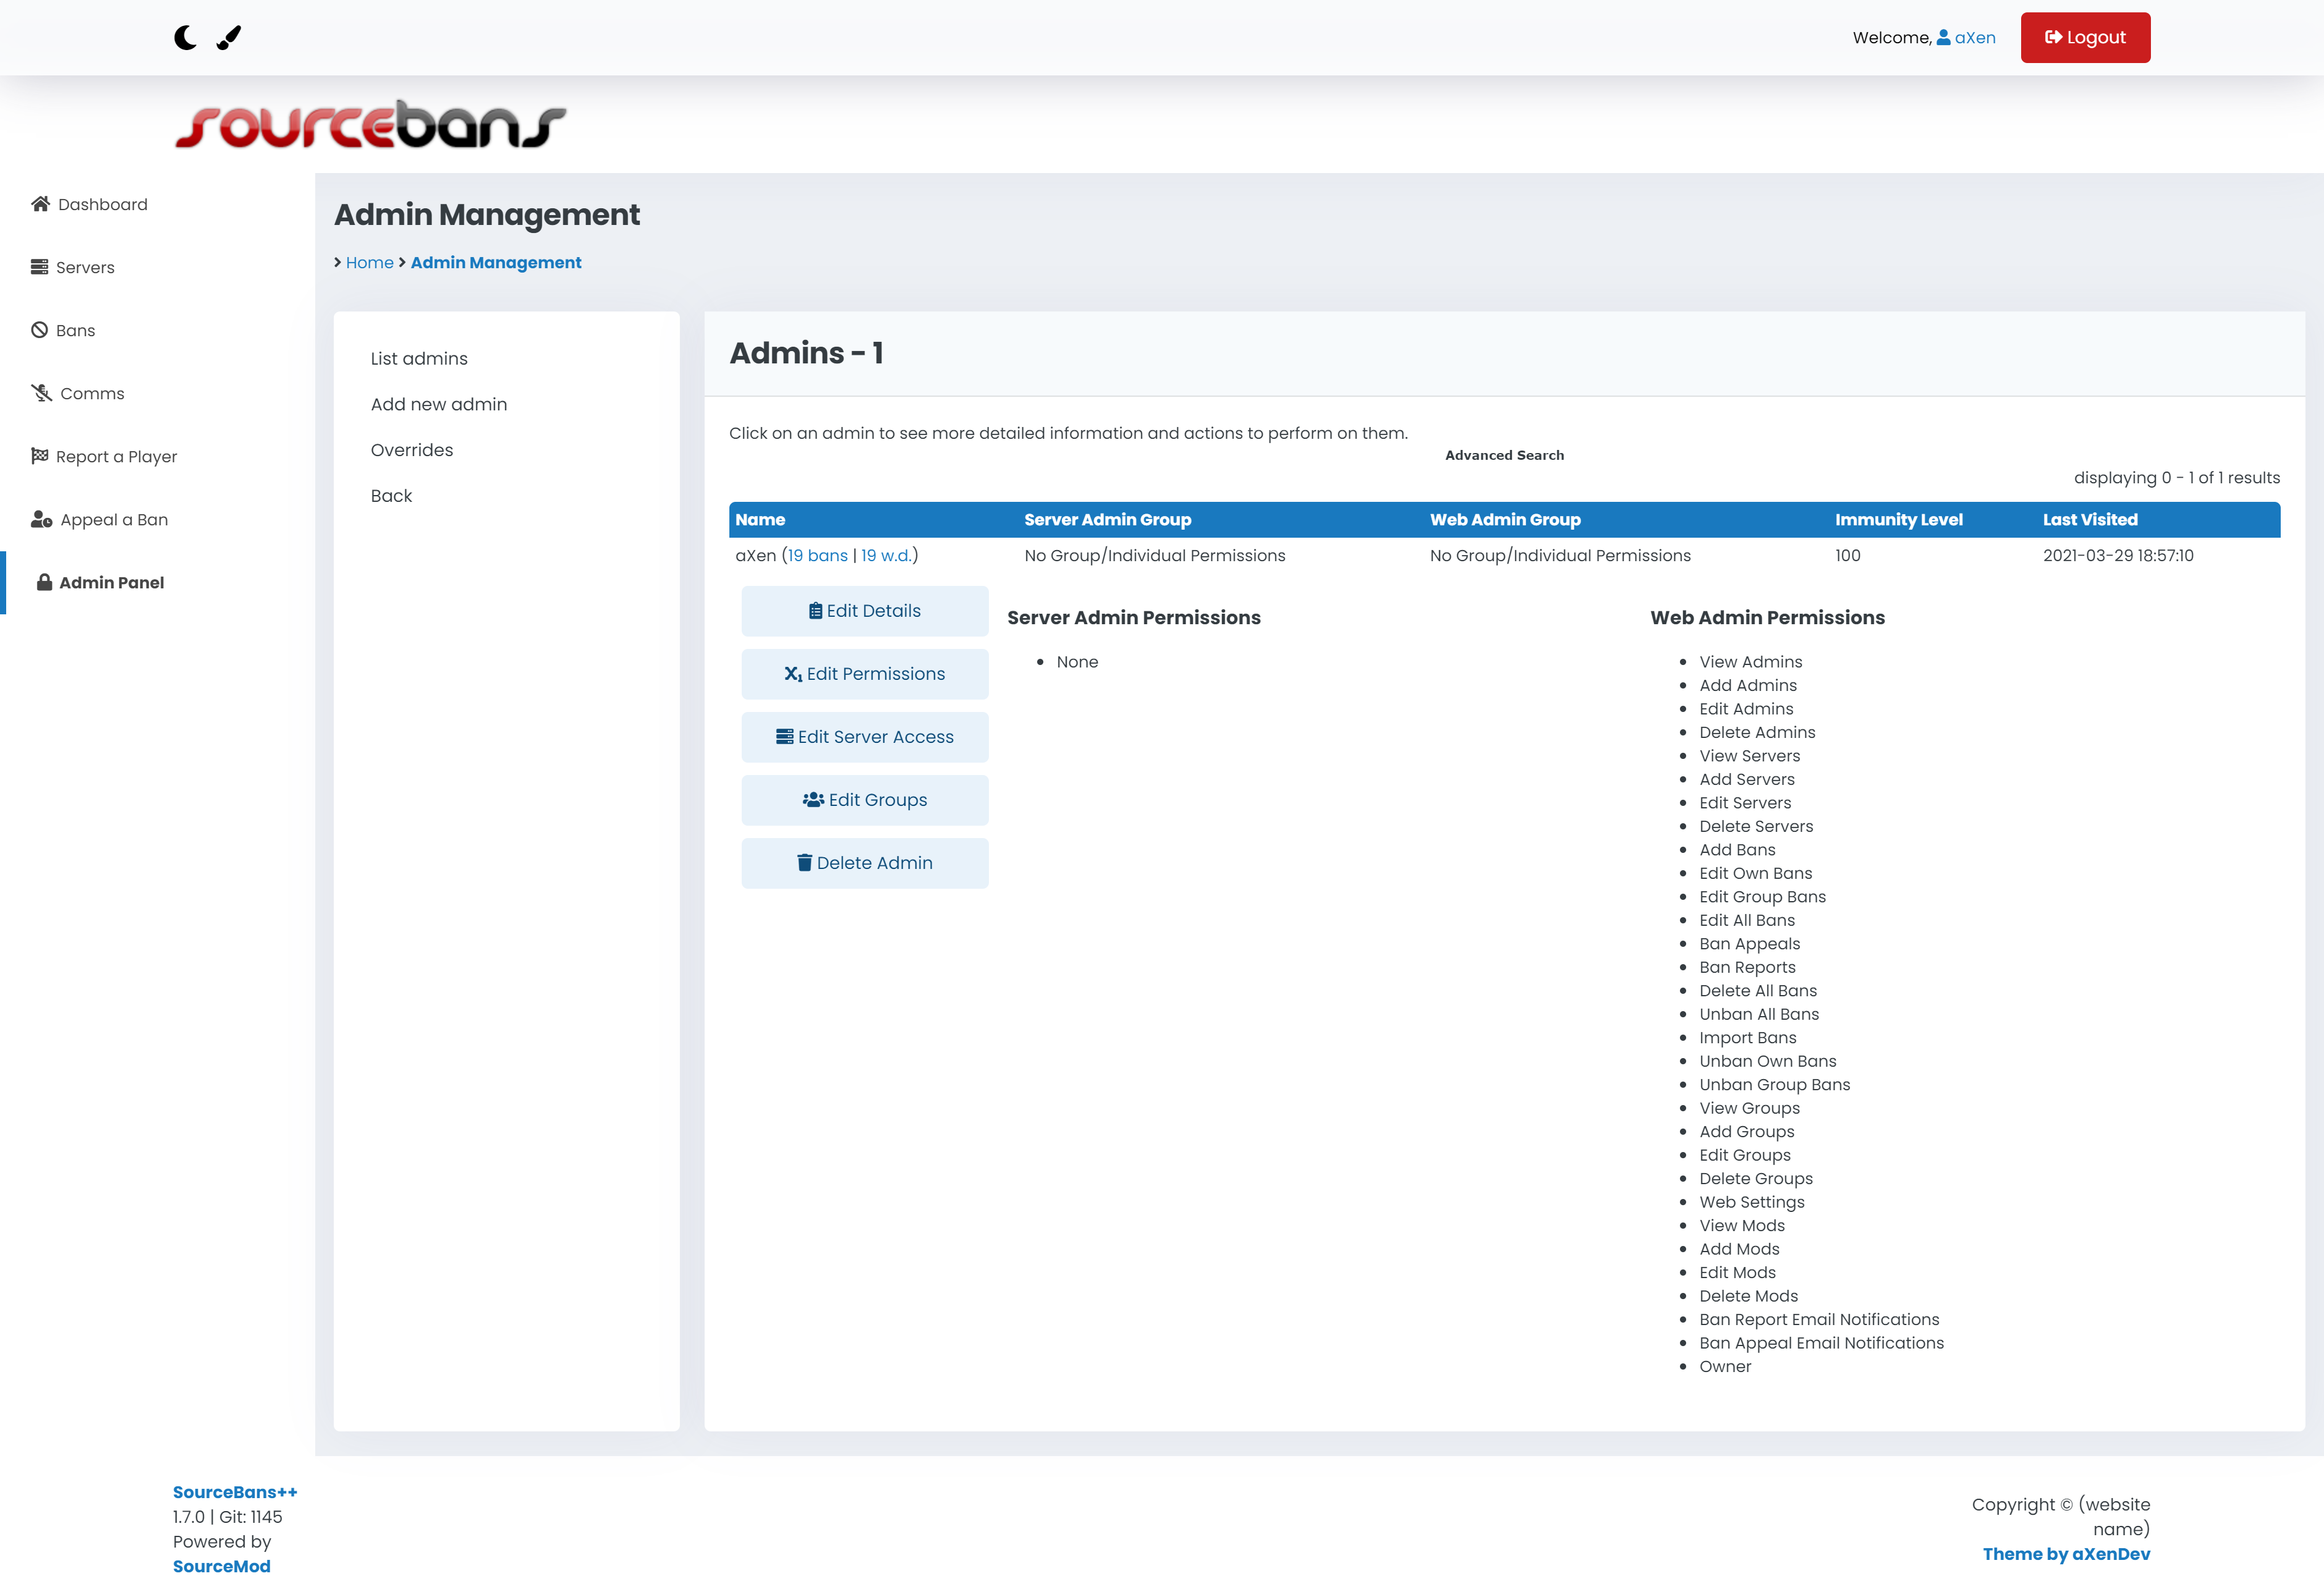This screenshot has height=1576, width=2324.
Task: Expand the Advanced Search section
Action: point(1504,455)
